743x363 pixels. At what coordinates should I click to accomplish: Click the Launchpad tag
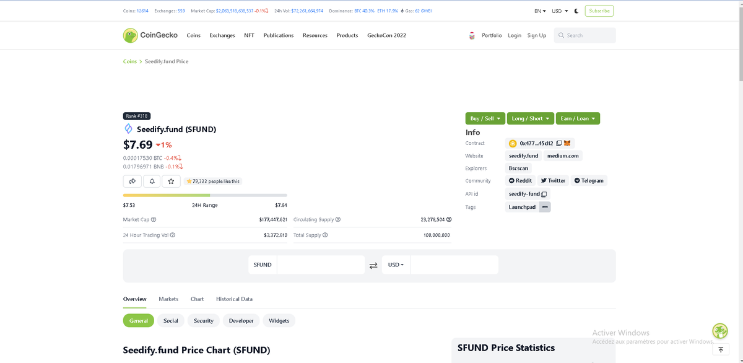(x=522, y=207)
